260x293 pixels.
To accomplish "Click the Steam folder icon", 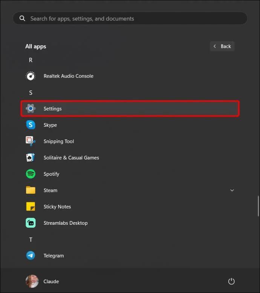I will tap(31, 190).
